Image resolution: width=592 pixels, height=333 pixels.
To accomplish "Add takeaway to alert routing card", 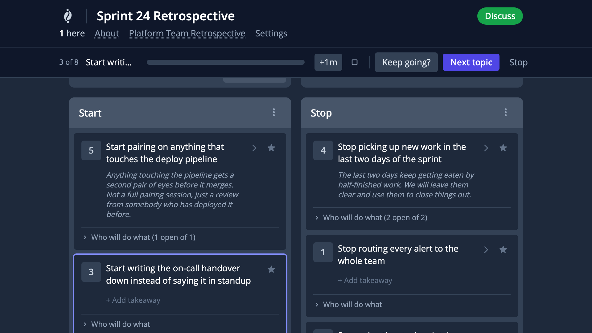I will (365, 281).
